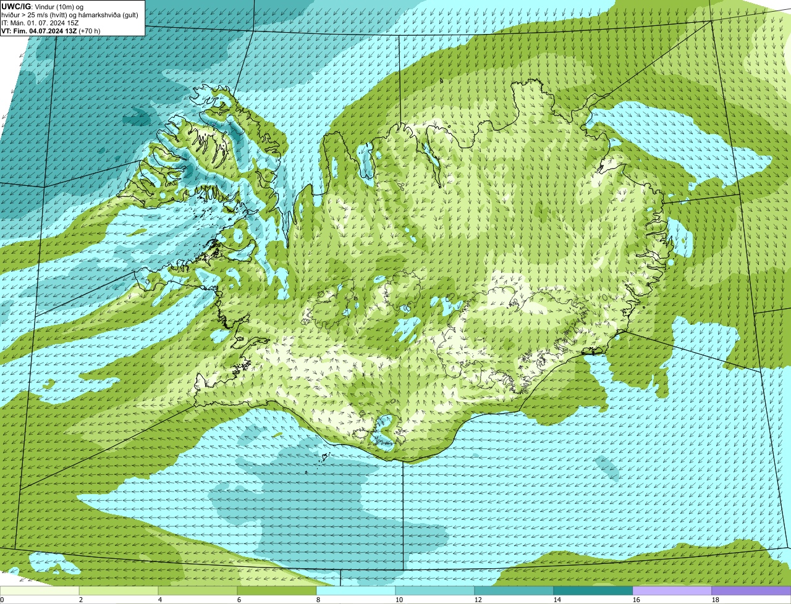Click the "VT: Fim. 04.07.2024 13Z" valid time
This screenshot has height=604, width=791.
click(x=39, y=31)
